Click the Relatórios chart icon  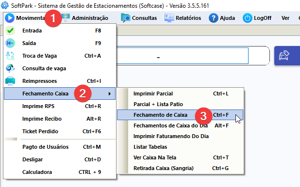(169, 18)
